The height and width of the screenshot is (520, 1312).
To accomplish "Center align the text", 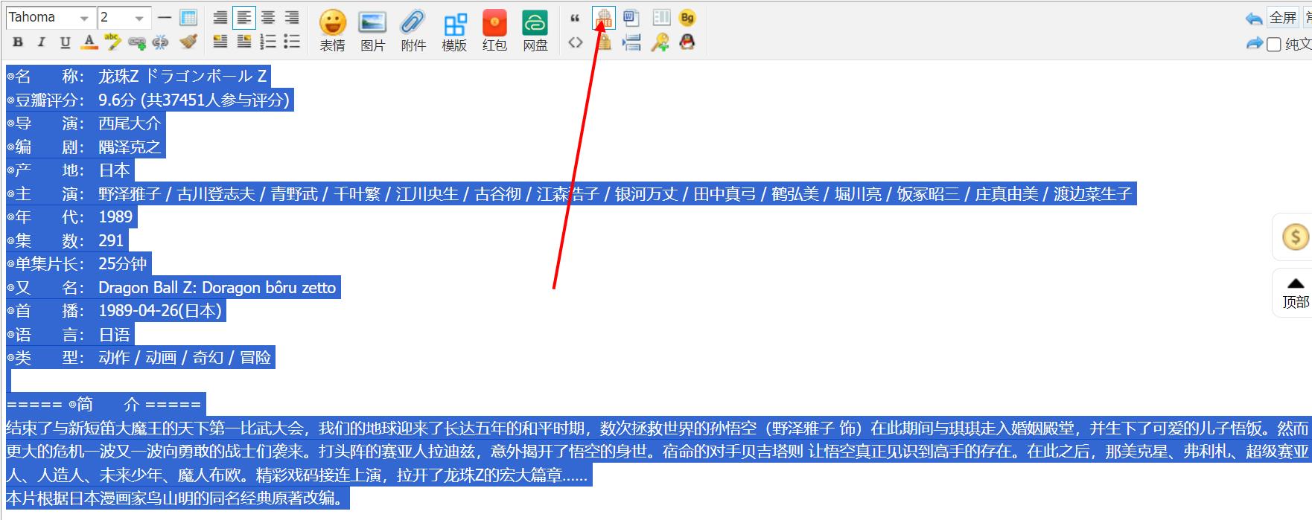I will click(x=268, y=17).
